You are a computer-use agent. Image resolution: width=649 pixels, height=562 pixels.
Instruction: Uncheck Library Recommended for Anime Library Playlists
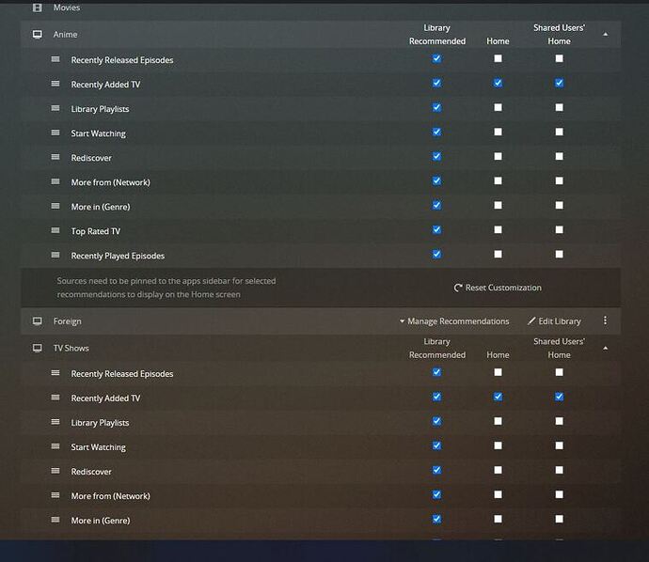tap(436, 107)
